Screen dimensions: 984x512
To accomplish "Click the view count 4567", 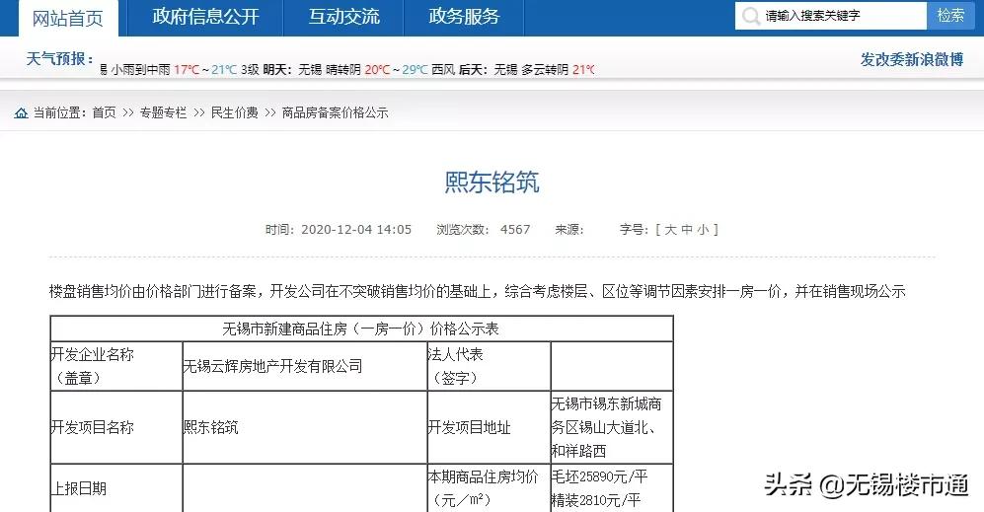I will pyautogui.click(x=515, y=230).
